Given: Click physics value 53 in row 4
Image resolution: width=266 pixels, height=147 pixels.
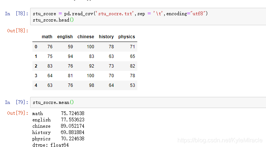Looking at the screenshot, I should point(132,85).
